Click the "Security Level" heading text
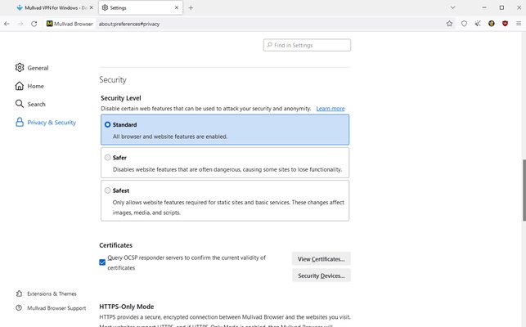The height and width of the screenshot is (327, 526). (x=121, y=98)
